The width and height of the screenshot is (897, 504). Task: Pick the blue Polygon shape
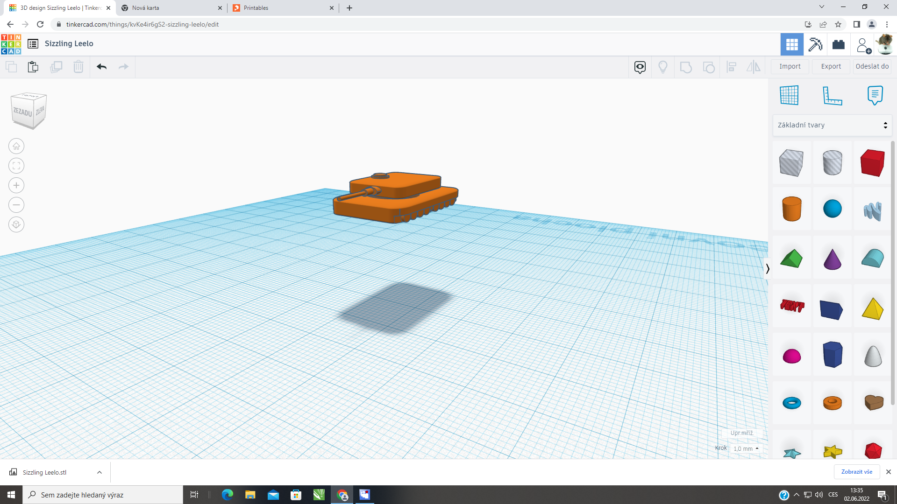pyautogui.click(x=832, y=355)
